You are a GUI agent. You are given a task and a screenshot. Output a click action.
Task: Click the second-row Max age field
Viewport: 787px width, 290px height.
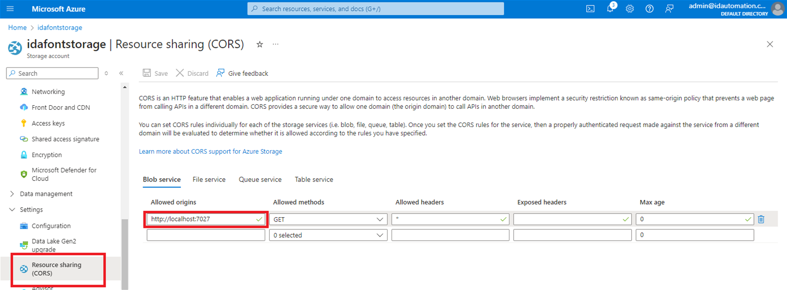point(695,235)
